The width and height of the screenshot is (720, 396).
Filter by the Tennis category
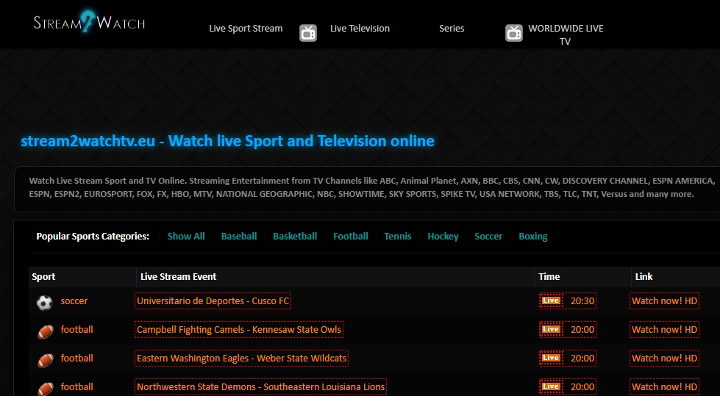coord(398,237)
